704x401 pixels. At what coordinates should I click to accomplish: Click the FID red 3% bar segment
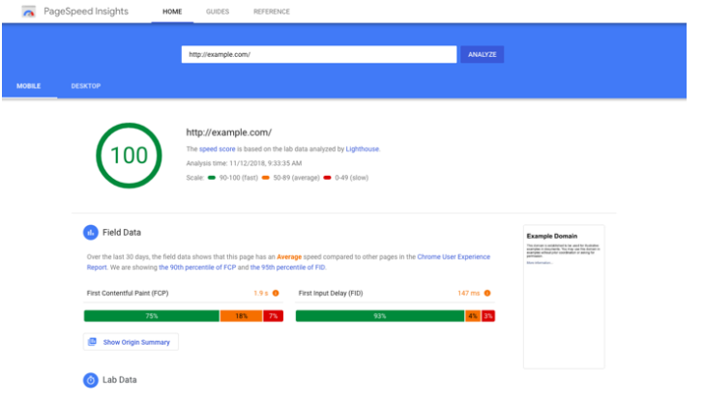[488, 316]
